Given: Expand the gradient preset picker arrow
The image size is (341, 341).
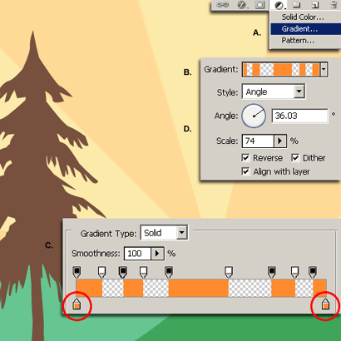Looking at the screenshot, I should tap(324, 69).
